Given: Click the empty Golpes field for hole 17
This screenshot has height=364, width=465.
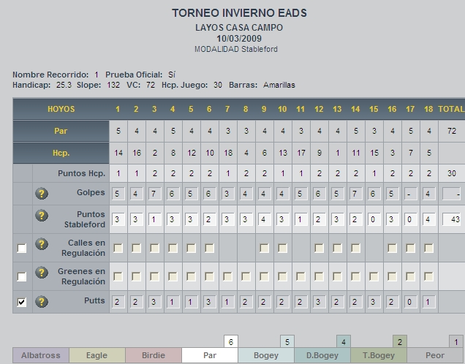Looking at the screenshot, I should click(411, 194).
